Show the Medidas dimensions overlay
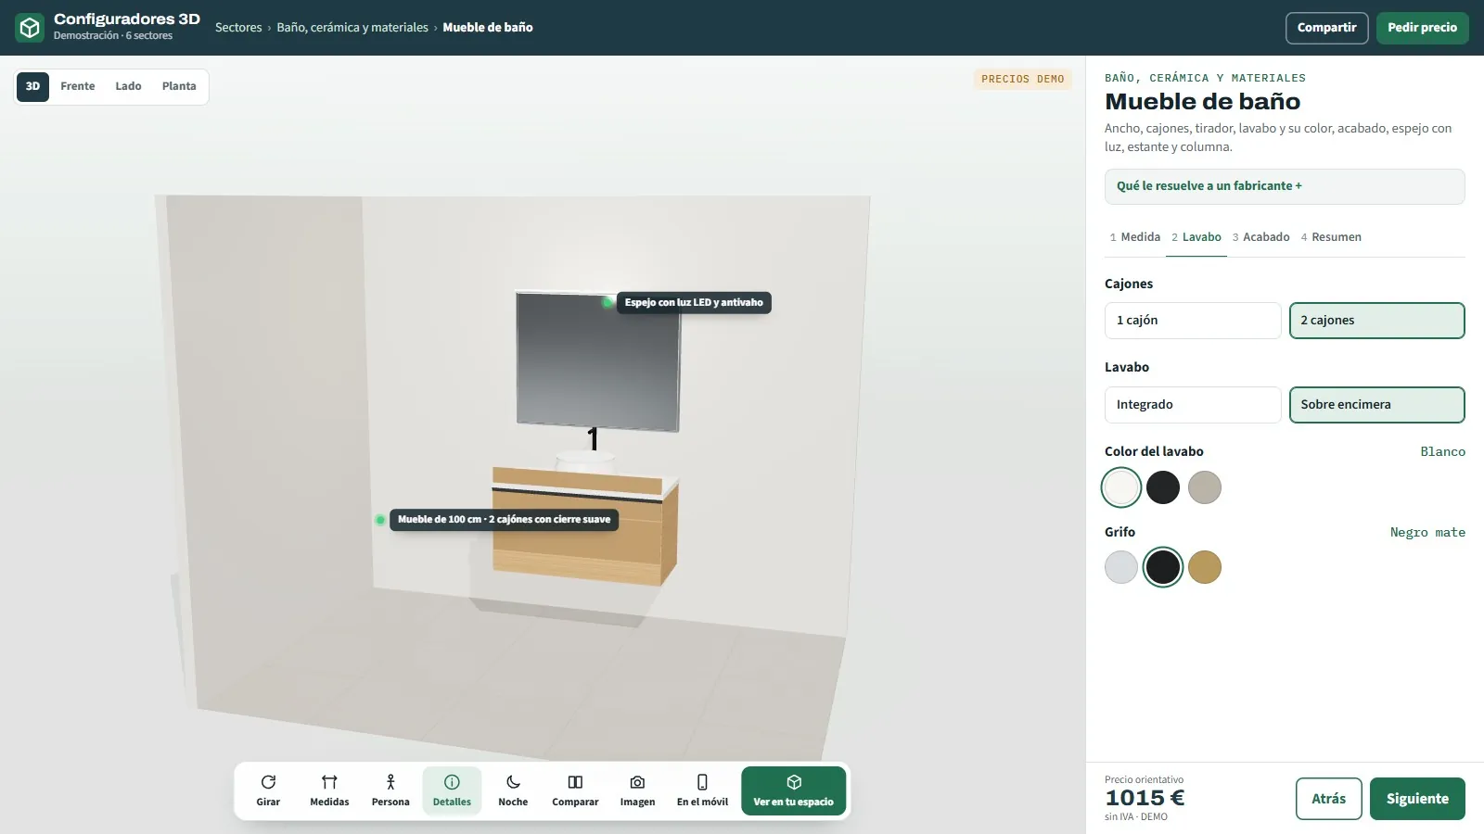 point(329,790)
